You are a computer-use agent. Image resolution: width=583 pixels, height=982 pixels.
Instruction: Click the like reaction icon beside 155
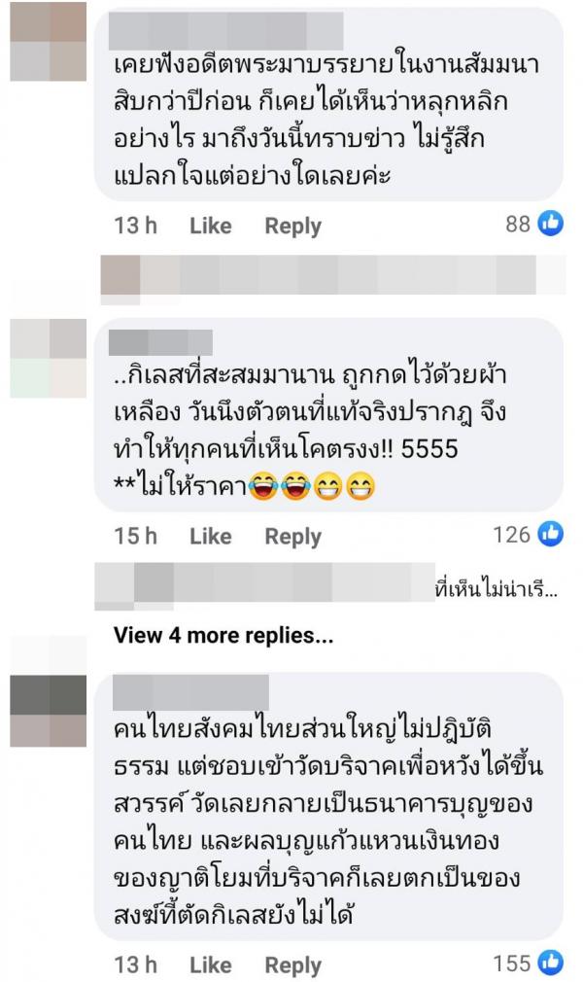click(551, 963)
